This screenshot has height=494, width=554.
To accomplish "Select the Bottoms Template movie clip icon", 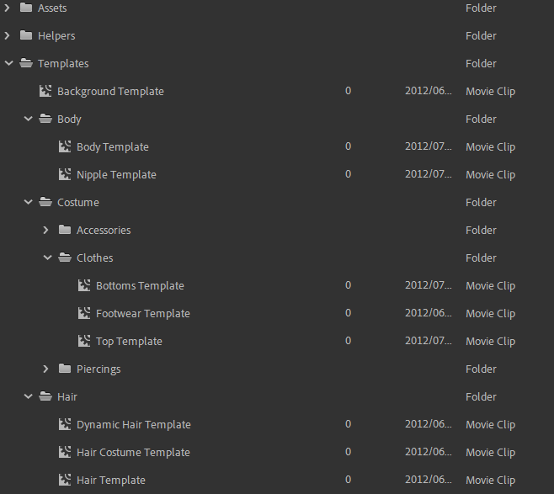I will (x=84, y=285).
